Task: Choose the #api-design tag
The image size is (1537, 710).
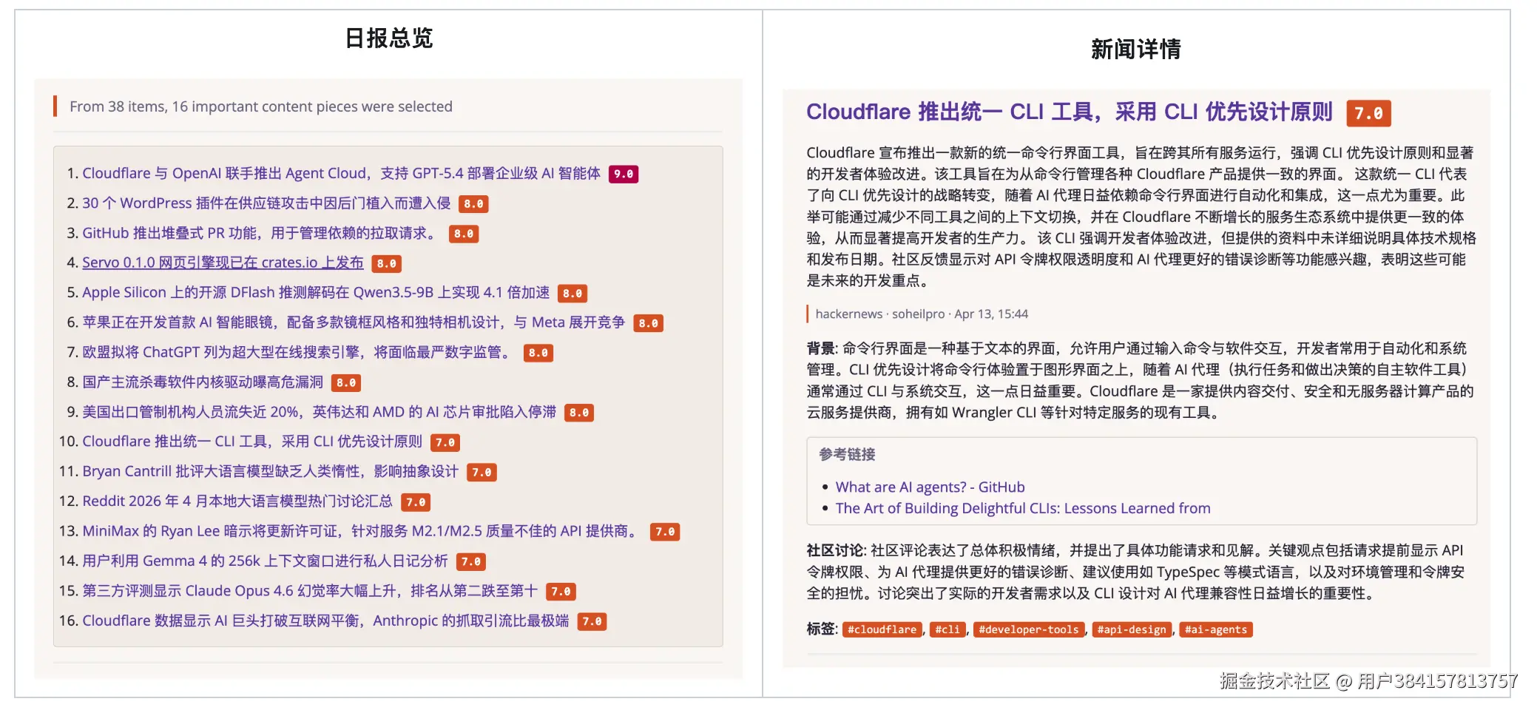Action: (1132, 629)
